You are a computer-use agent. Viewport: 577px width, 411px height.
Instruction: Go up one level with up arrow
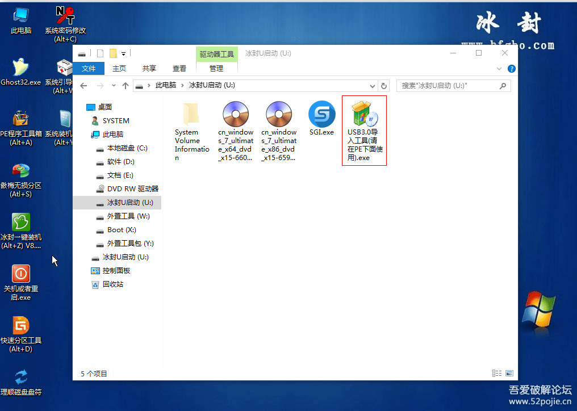pyautogui.click(x=126, y=86)
